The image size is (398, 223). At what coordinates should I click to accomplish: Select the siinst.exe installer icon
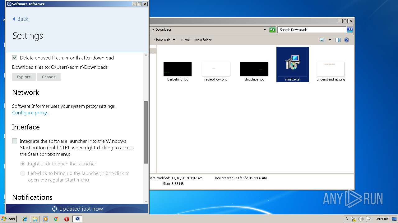click(293, 62)
